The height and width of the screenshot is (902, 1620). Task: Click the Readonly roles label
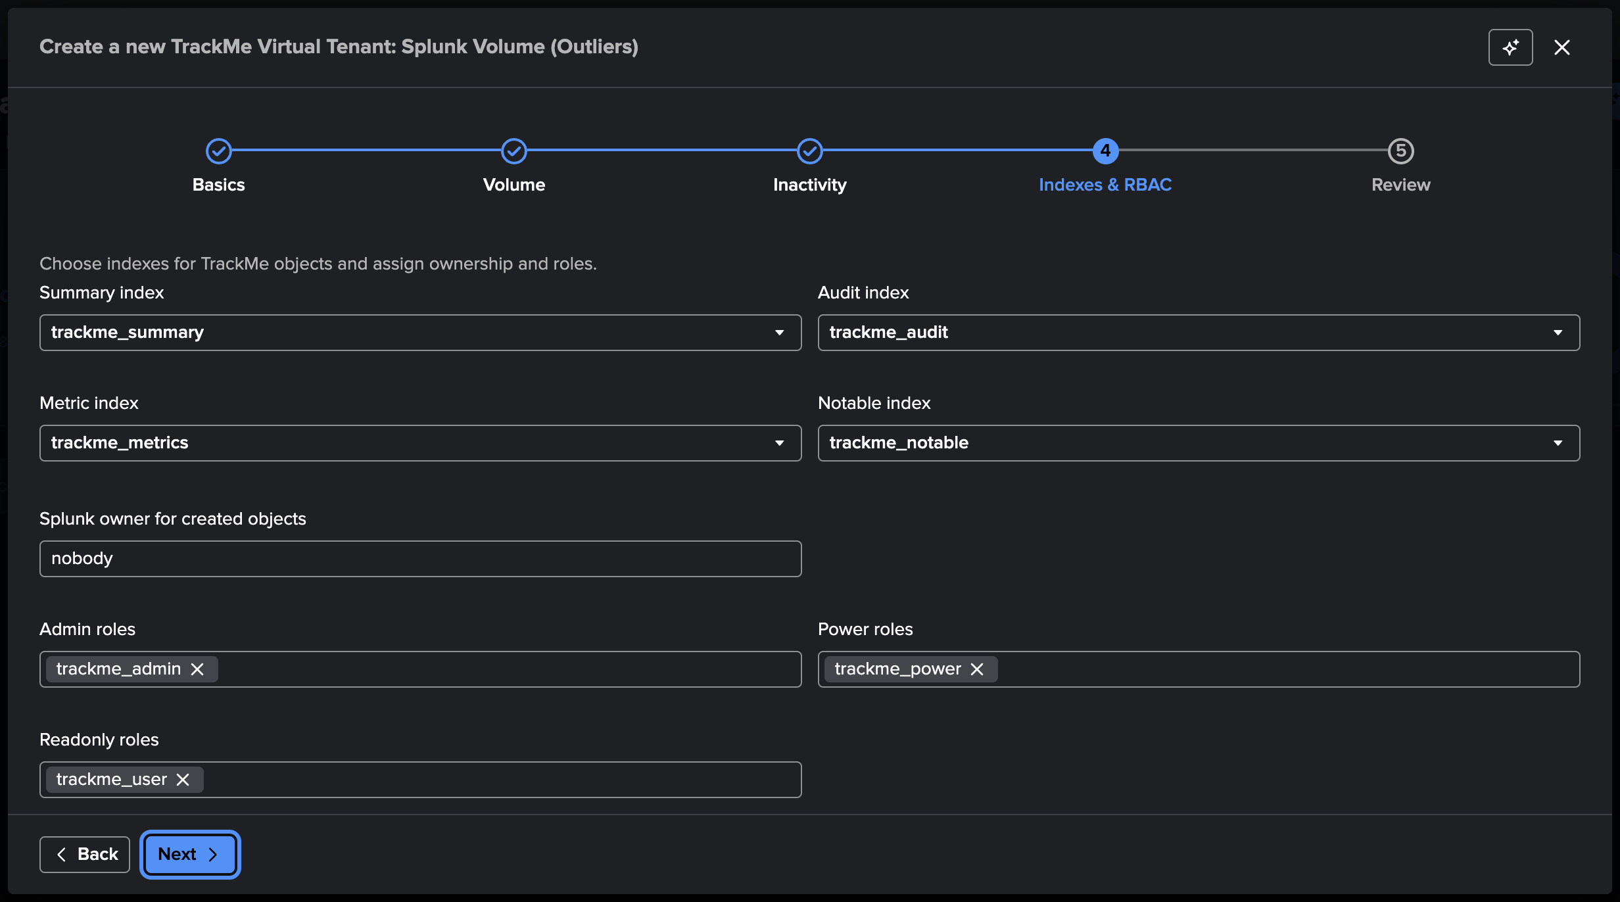[99, 740]
